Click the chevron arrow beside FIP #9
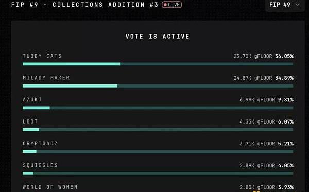The width and height of the screenshot is (309, 192). coord(298,4)
